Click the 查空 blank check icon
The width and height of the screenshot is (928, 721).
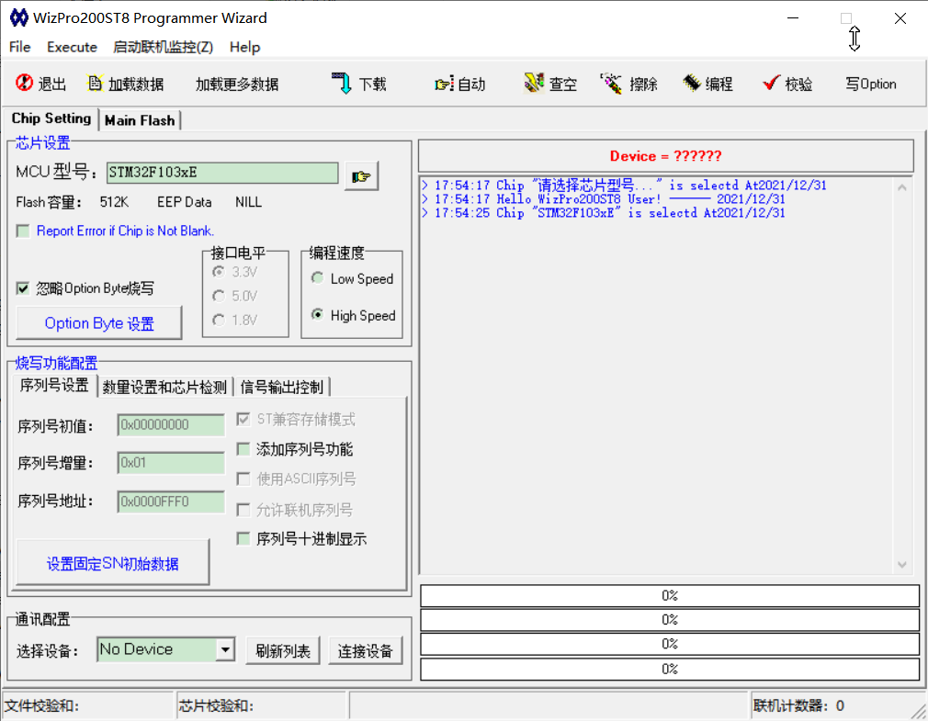(x=533, y=84)
